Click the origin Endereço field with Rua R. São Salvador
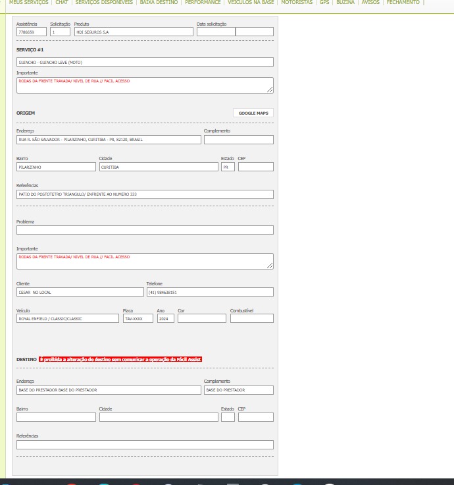This screenshot has height=485, width=454. [109, 140]
